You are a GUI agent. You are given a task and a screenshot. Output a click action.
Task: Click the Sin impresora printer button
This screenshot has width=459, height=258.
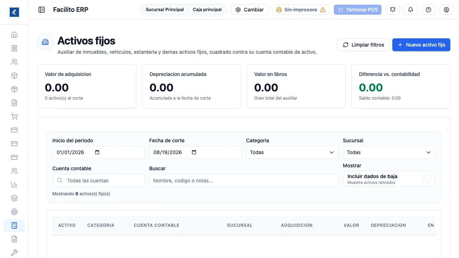click(x=301, y=10)
